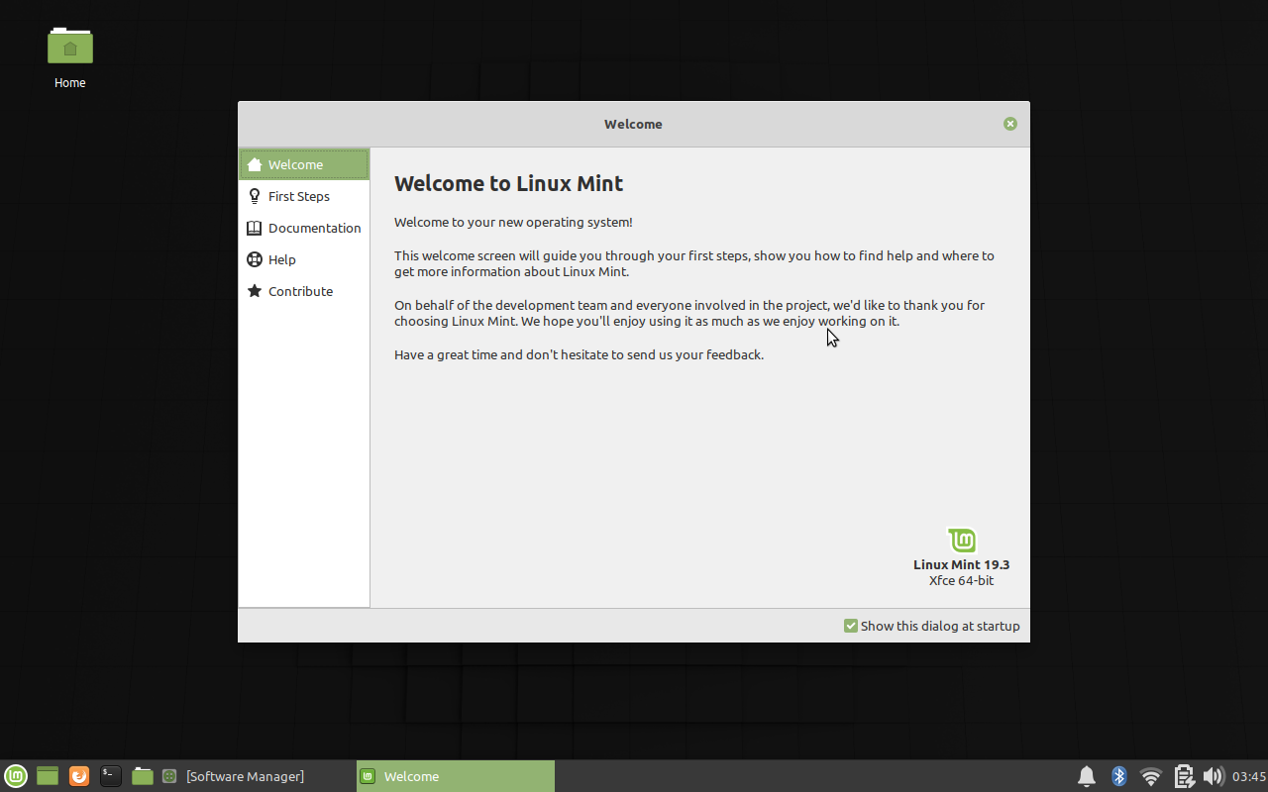Image resolution: width=1268 pixels, height=792 pixels.
Task: Open the volume control in system tray
Action: pyautogui.click(x=1214, y=776)
